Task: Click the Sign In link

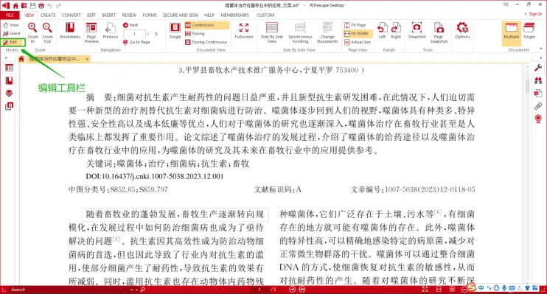Action: click(535, 14)
